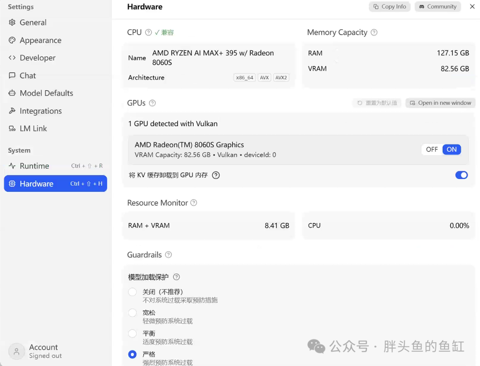Open the Community link button
The width and height of the screenshot is (480, 366).
(438, 6)
